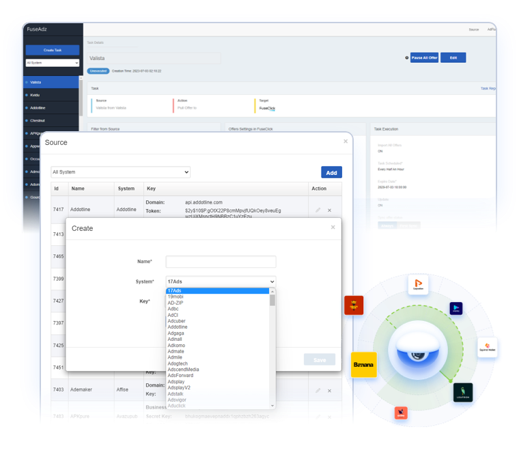Viewport: 519px width, 470px height.
Task: Click the orange play logo icon
Action: 418,284
